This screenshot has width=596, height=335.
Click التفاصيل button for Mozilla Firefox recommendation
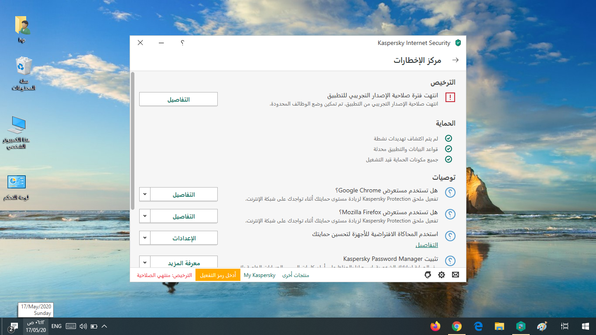coord(184,216)
